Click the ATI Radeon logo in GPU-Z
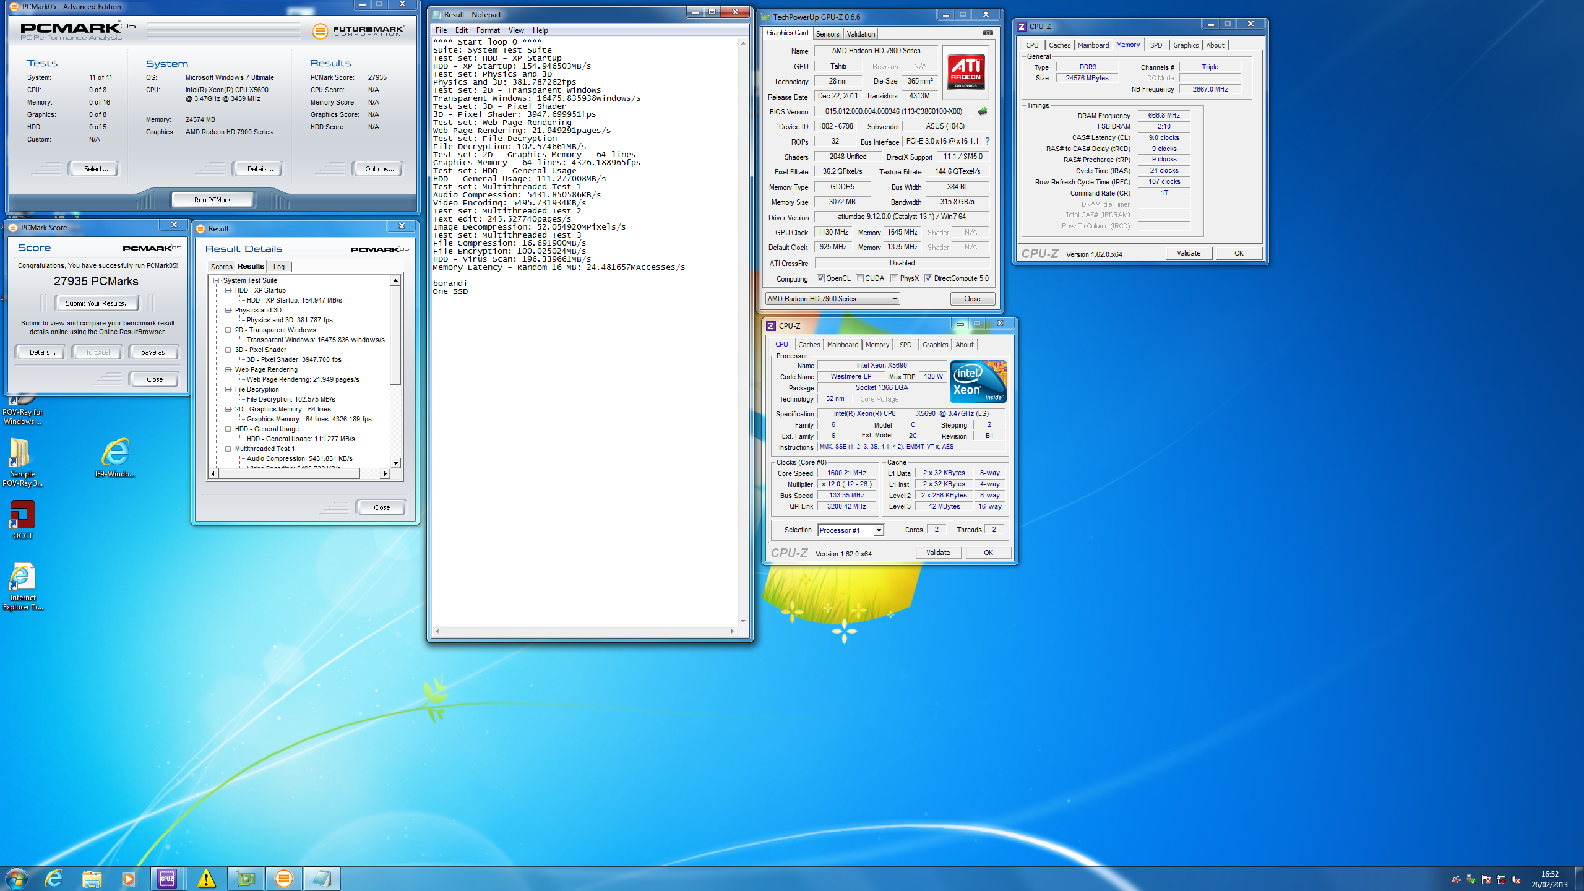This screenshot has width=1584, height=891. [966, 72]
